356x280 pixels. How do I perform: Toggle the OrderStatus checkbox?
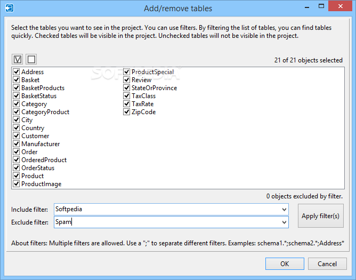[16, 168]
